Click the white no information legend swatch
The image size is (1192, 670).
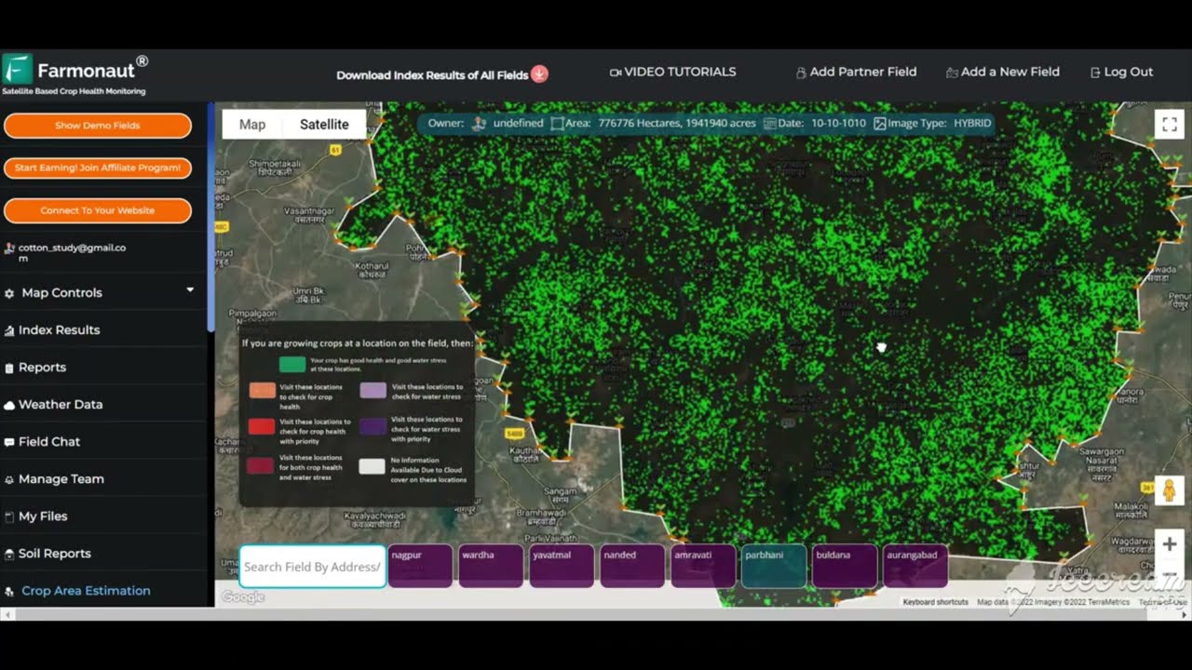(372, 466)
